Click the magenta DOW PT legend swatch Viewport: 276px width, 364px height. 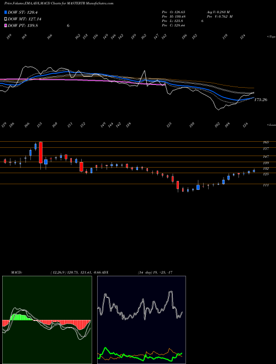tap(6, 25)
